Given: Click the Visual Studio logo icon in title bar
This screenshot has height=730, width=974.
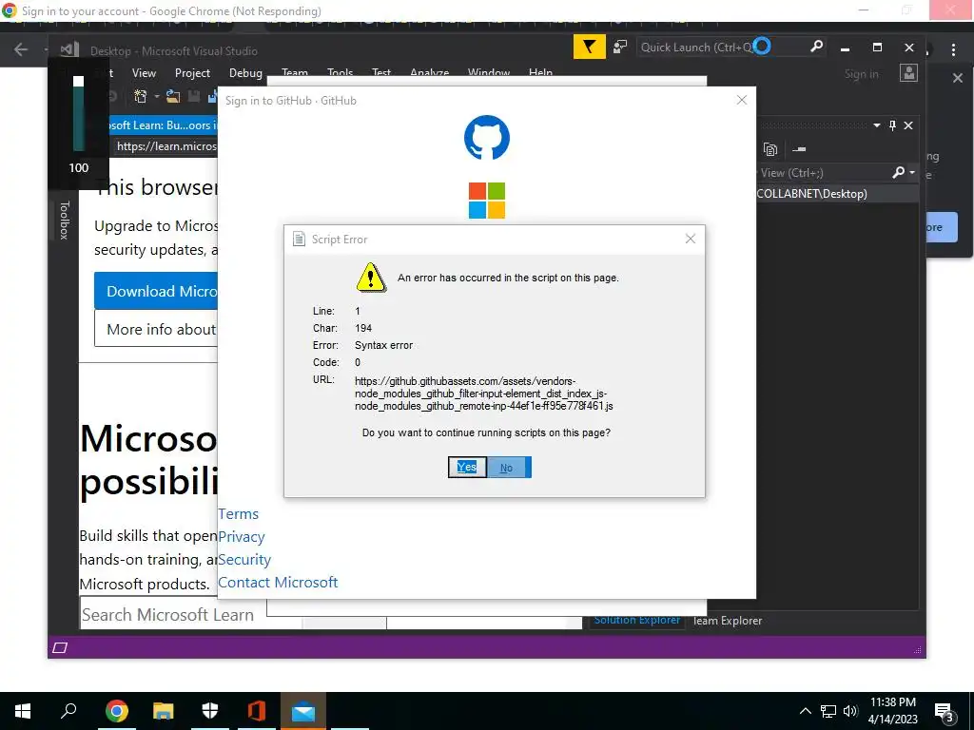Looking at the screenshot, I should [x=68, y=49].
